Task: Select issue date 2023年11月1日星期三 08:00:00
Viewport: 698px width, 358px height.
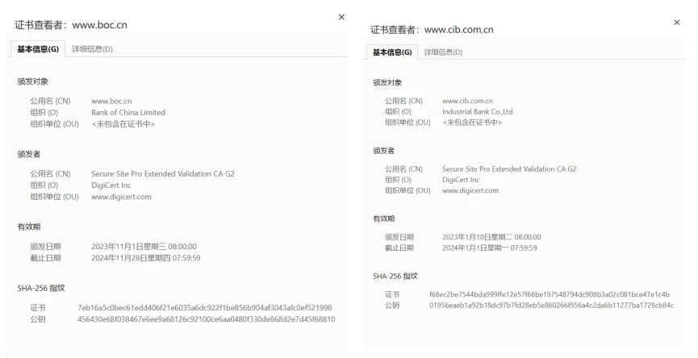Action: [144, 247]
